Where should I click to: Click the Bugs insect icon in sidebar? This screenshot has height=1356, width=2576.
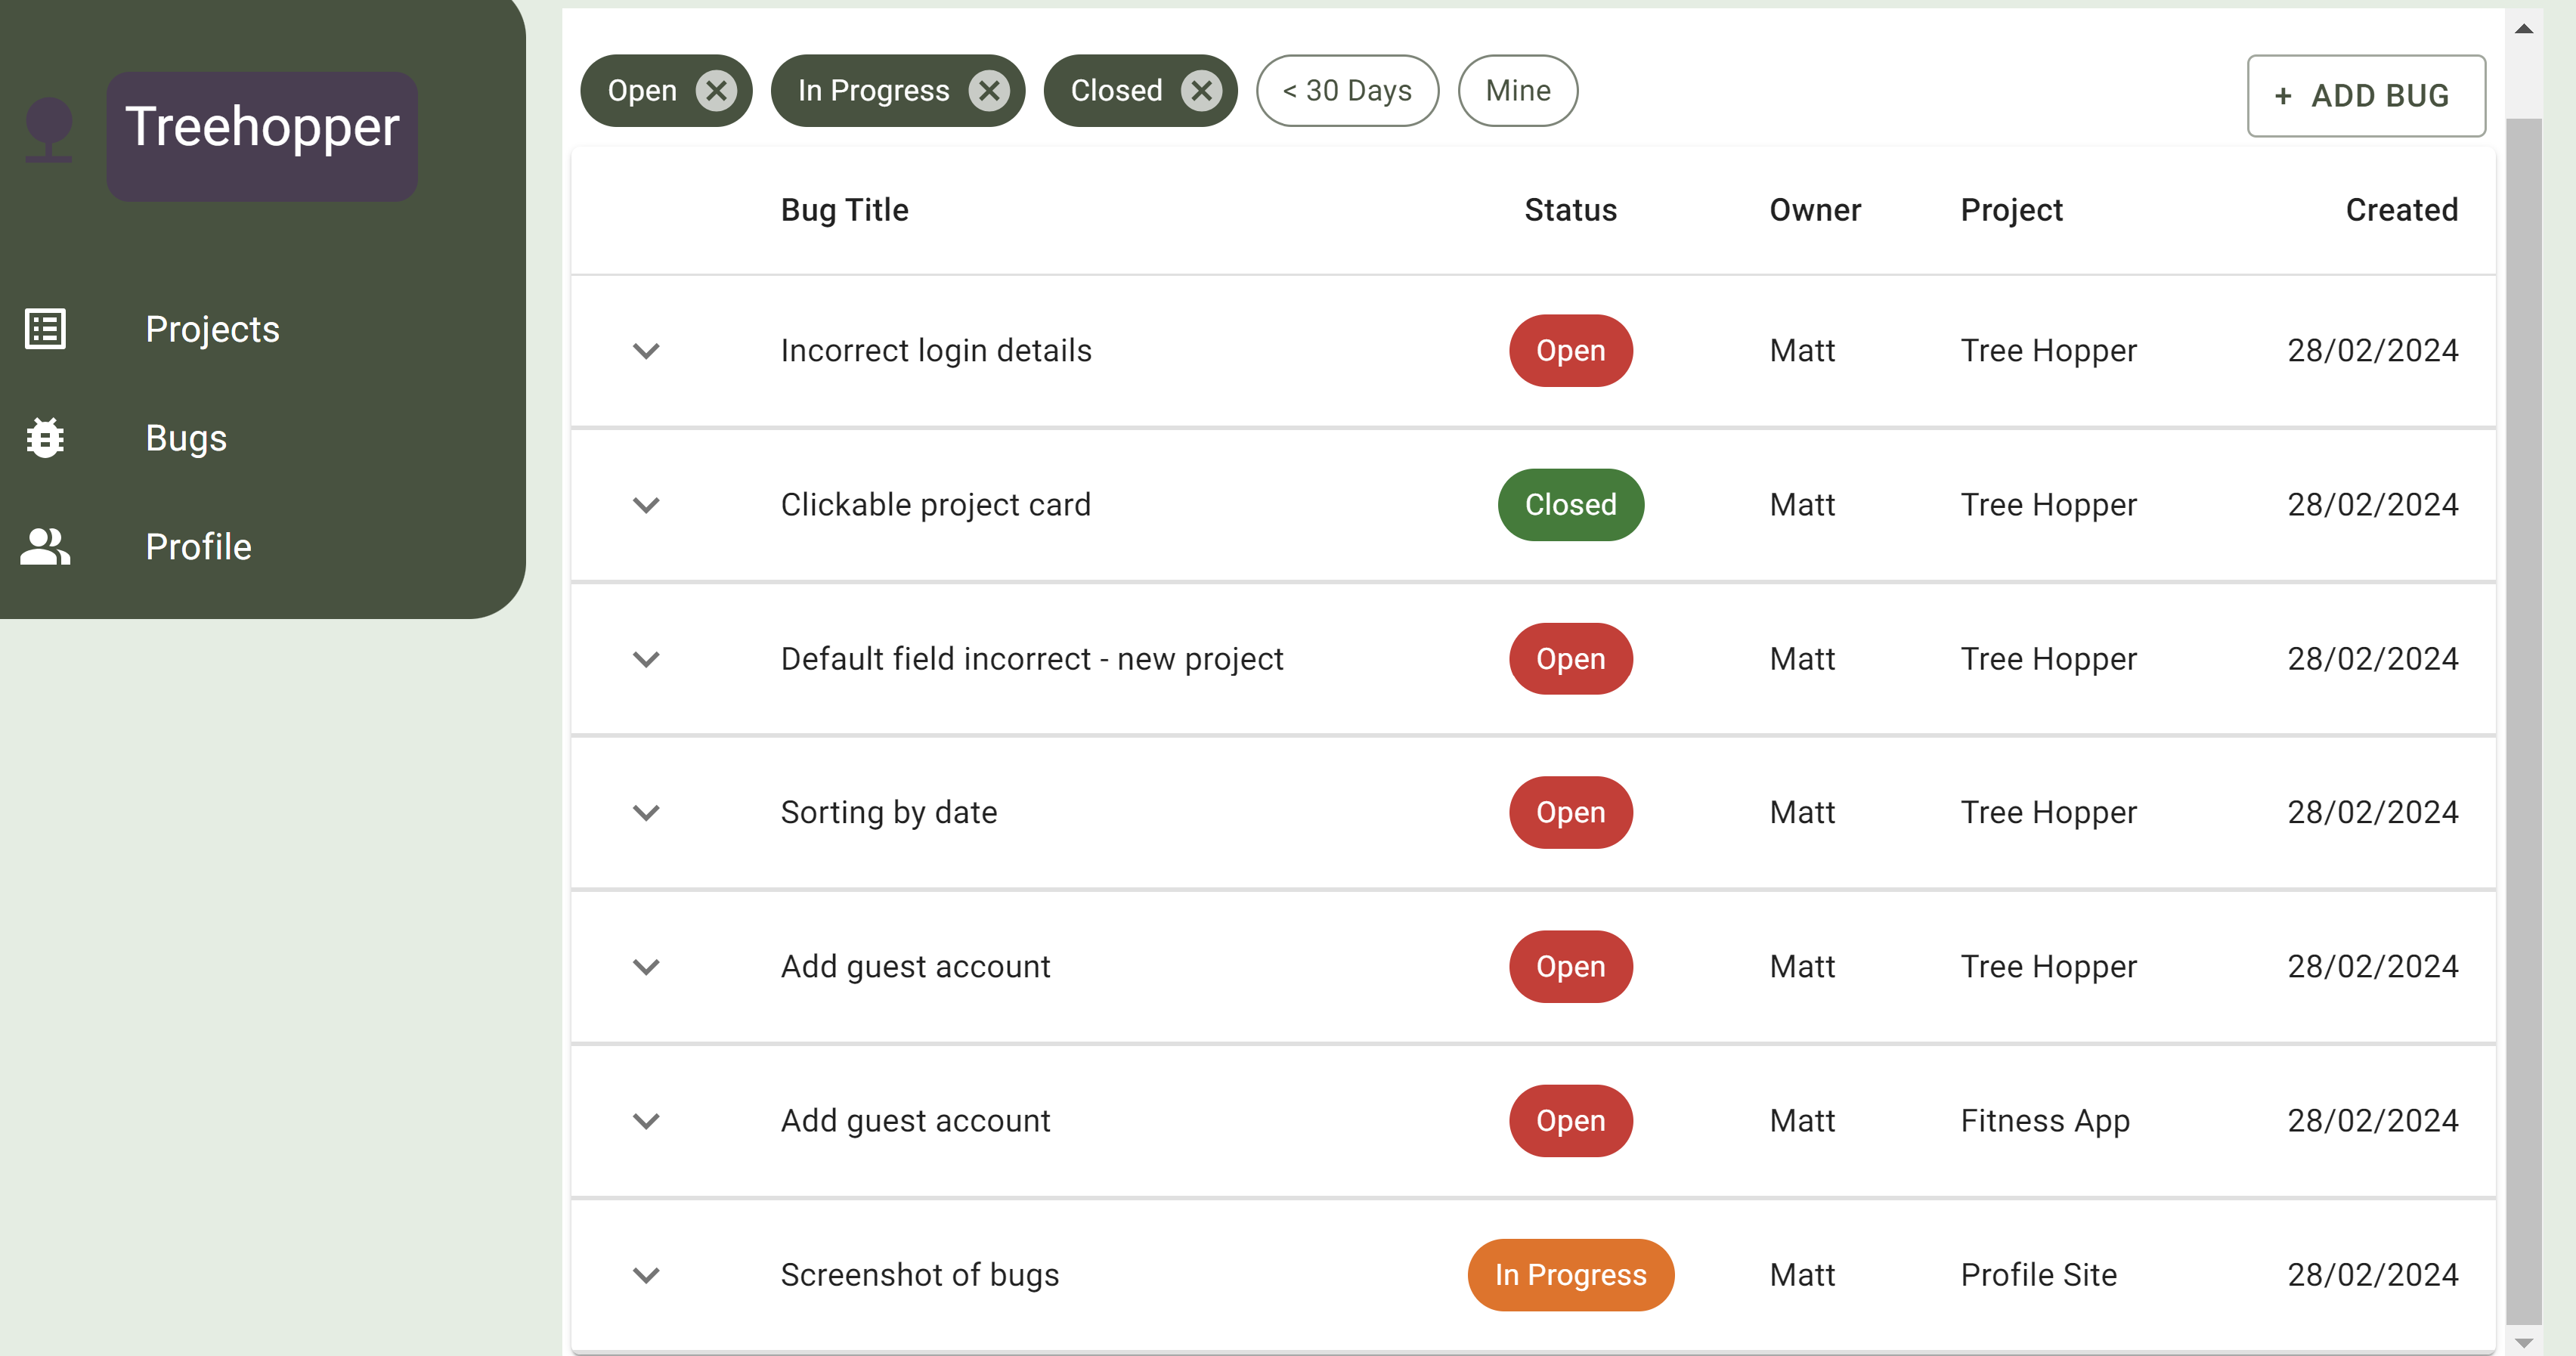[45, 438]
